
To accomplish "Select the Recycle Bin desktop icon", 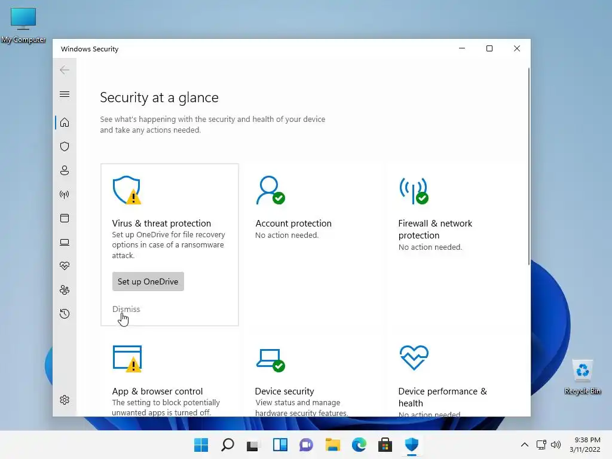I will point(582,377).
